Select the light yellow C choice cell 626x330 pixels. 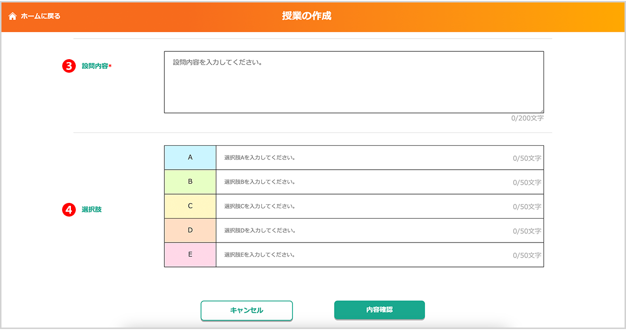[190, 206]
